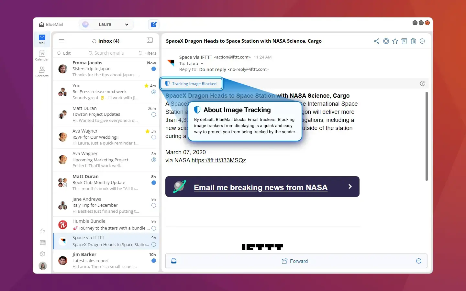
Task: Click sender address action@ifttt.com
Action: (x=232, y=57)
